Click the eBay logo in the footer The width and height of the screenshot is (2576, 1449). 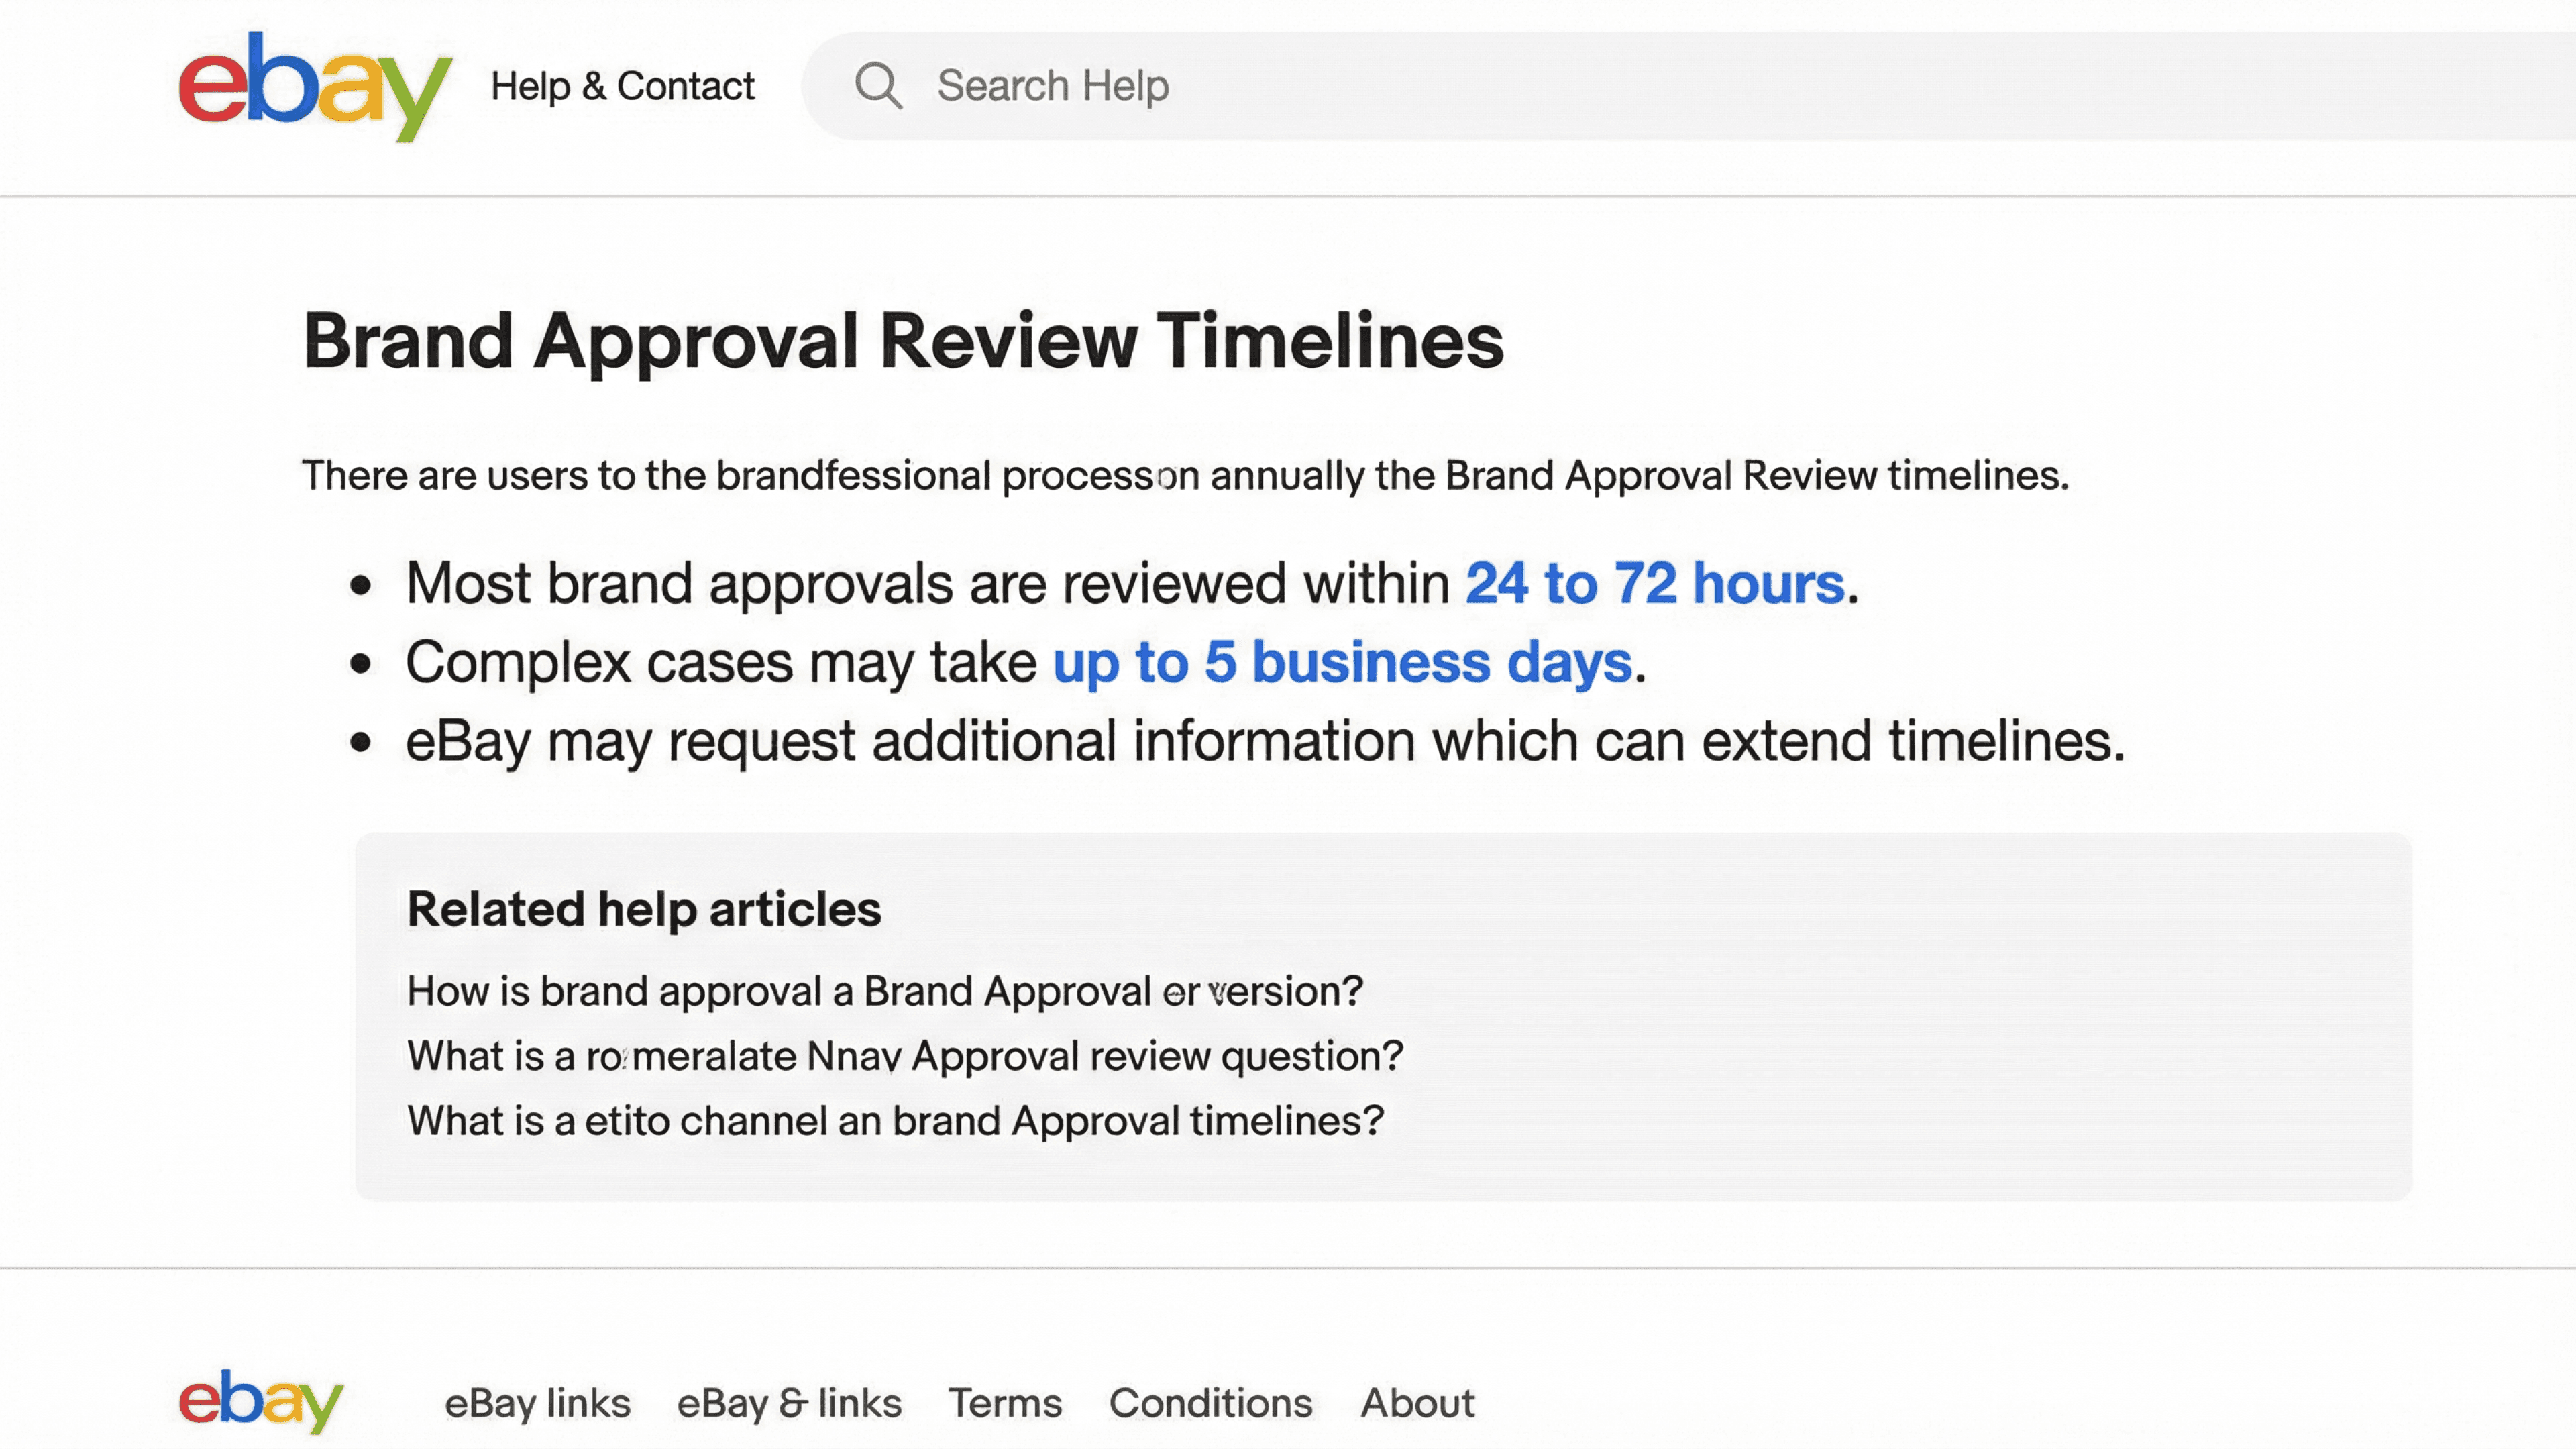click(261, 1401)
